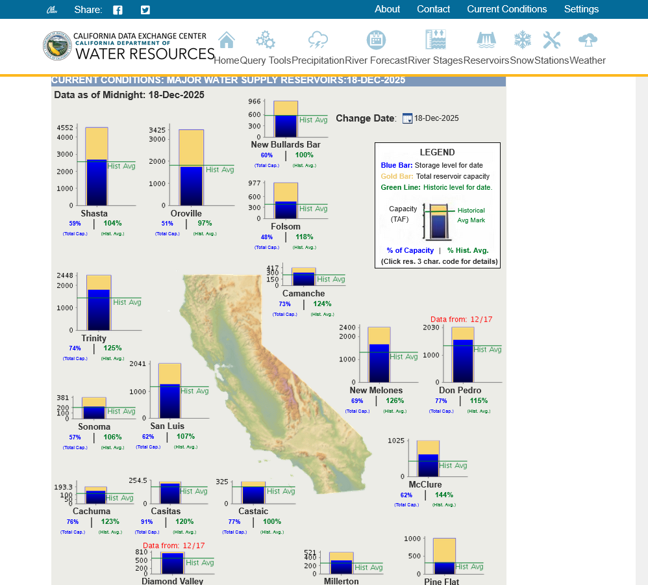This screenshot has height=585, width=648.
Task: Click the Shasta reservoir bar chart
Action: [97, 166]
